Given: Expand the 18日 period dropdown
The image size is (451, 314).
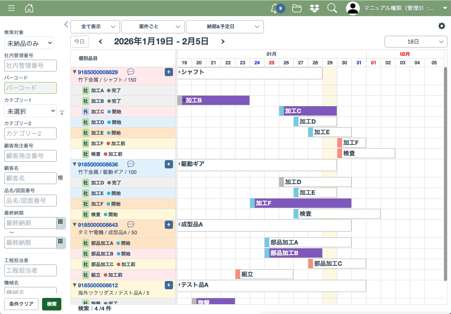Looking at the screenshot, I should [x=416, y=42].
